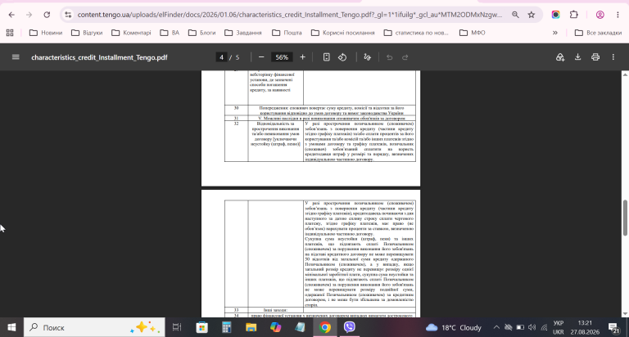Open the apps grid in bookmarks bar
Screen dimensions: 629x337
[x=10, y=33]
